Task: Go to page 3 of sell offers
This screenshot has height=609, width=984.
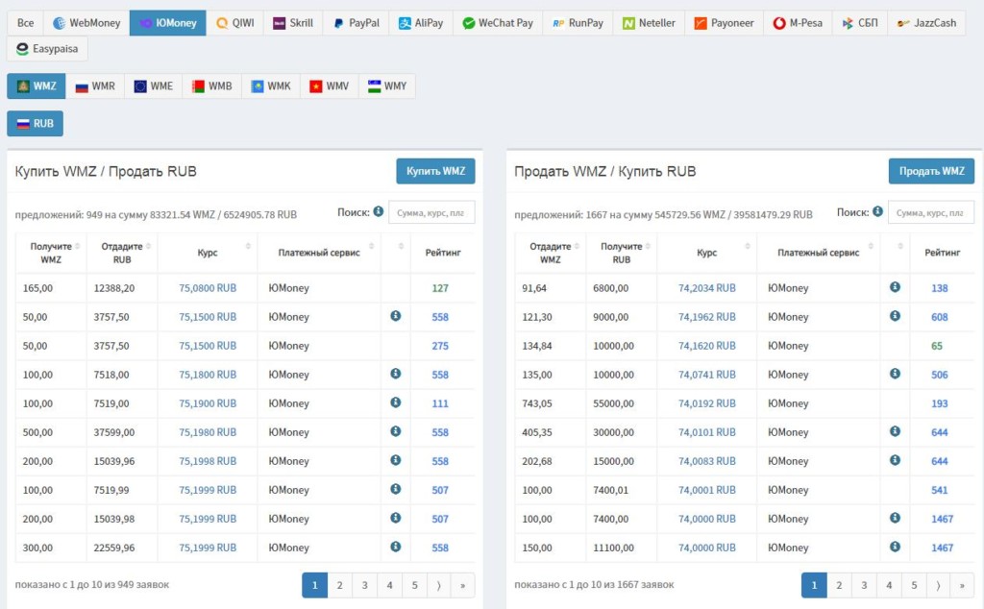Action: (x=864, y=585)
